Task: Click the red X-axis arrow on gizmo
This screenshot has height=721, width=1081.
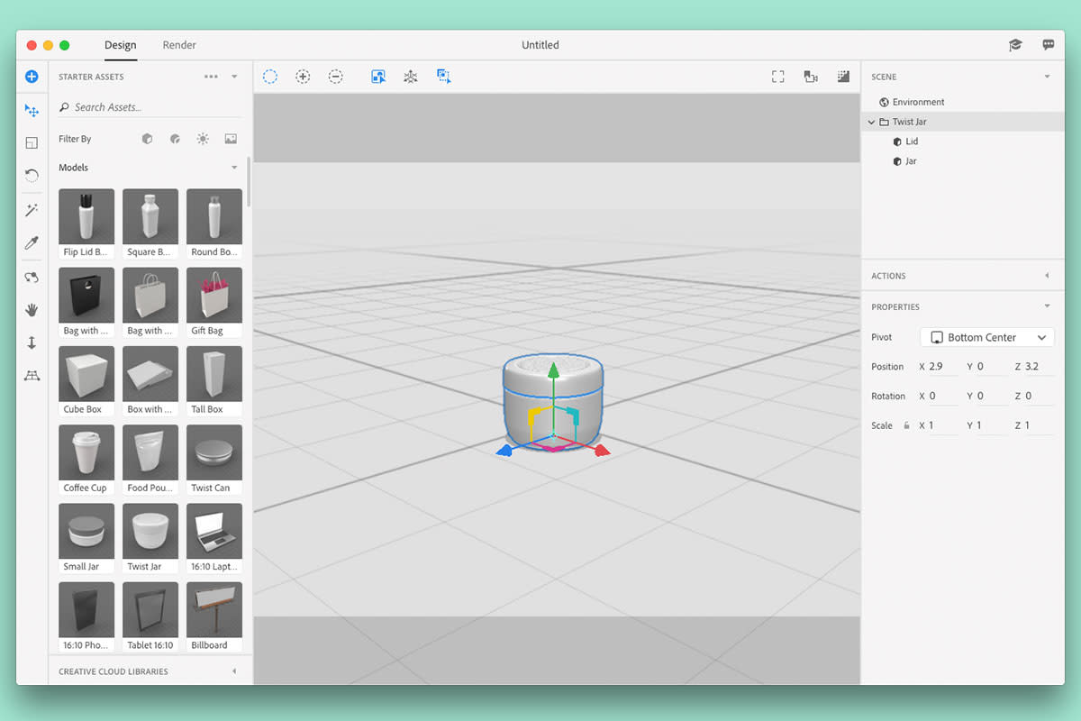Action: pos(602,450)
